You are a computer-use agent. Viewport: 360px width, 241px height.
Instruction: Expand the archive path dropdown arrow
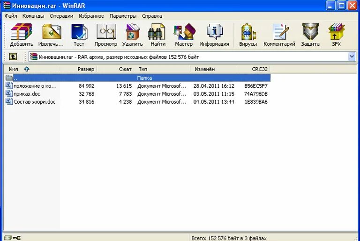point(352,57)
